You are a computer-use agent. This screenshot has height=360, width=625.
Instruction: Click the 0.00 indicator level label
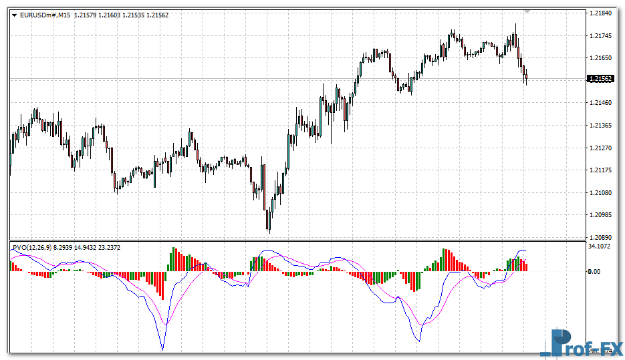click(x=594, y=272)
